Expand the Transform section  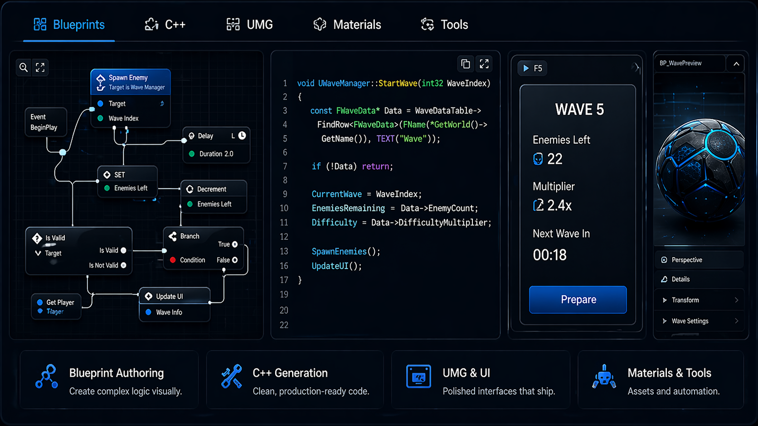699,300
